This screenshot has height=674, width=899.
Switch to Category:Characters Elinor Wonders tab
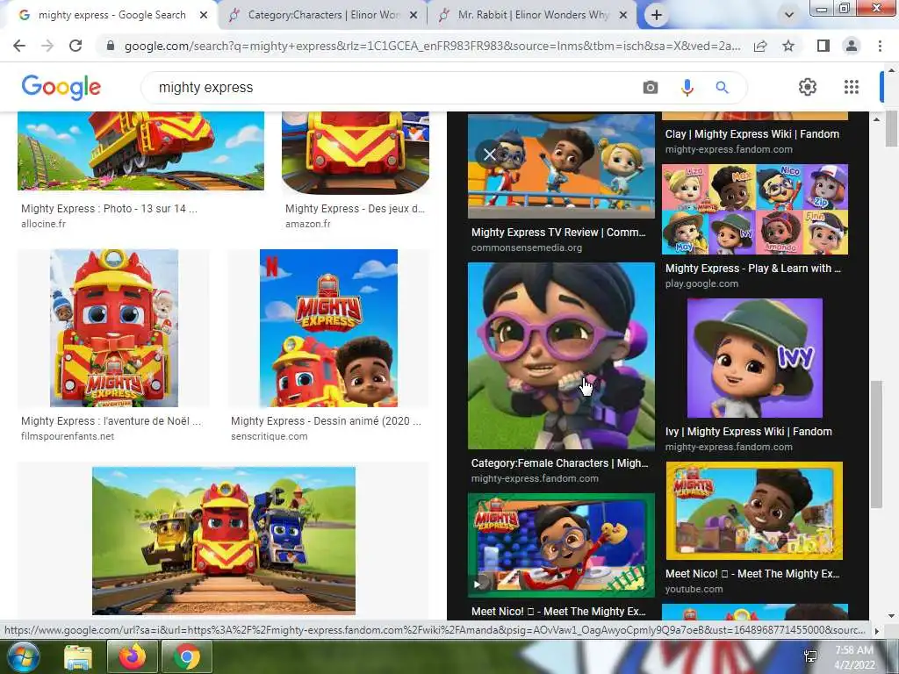pos(323,15)
